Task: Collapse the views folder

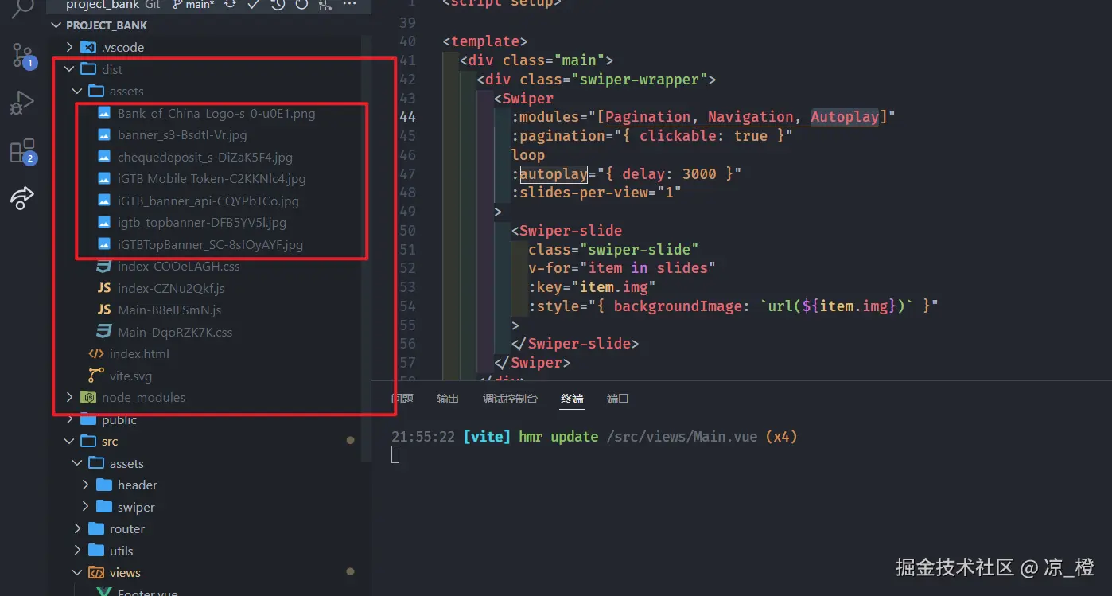Action: pos(77,573)
